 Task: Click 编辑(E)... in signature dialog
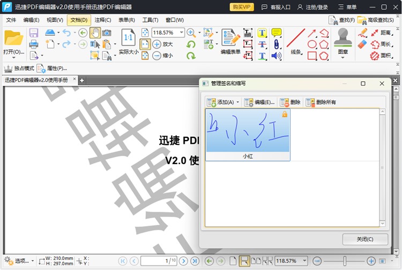259,102
